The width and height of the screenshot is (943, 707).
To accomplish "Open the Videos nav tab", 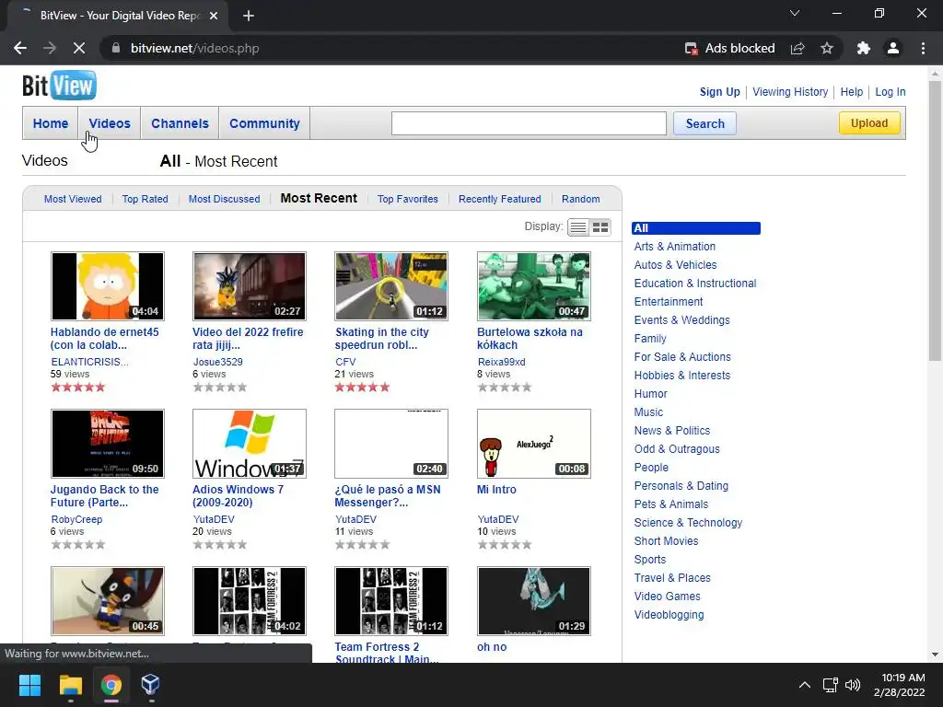I will [110, 123].
